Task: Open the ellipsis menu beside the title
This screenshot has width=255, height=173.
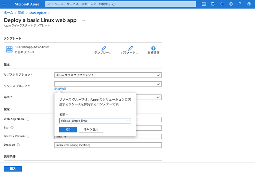Action: pos(84,20)
